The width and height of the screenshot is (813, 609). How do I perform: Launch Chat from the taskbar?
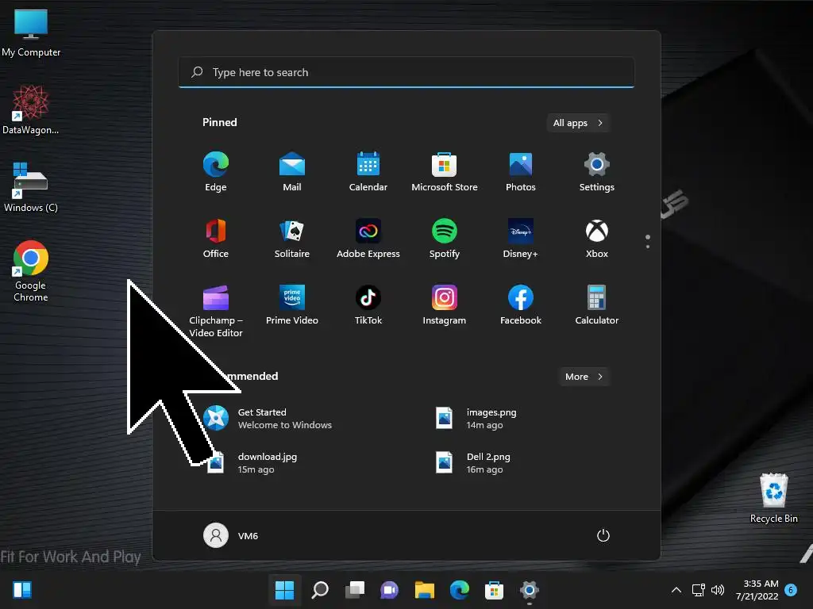[x=389, y=590]
